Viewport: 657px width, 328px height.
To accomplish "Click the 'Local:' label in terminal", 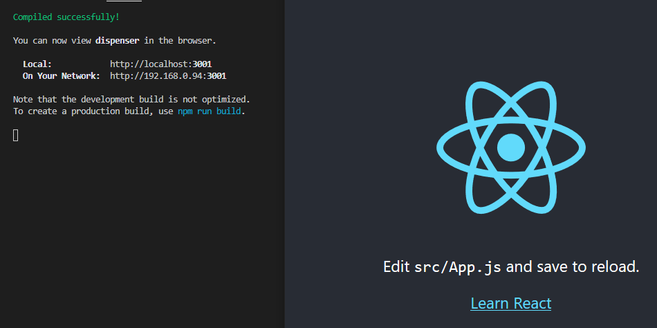I will [37, 64].
